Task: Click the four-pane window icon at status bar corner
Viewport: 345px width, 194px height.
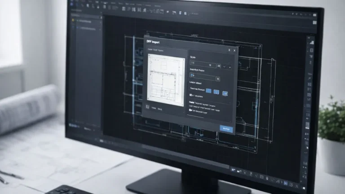Action: tap(304, 188)
